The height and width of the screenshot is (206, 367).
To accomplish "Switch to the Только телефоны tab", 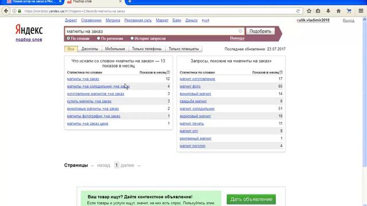I will [147, 49].
